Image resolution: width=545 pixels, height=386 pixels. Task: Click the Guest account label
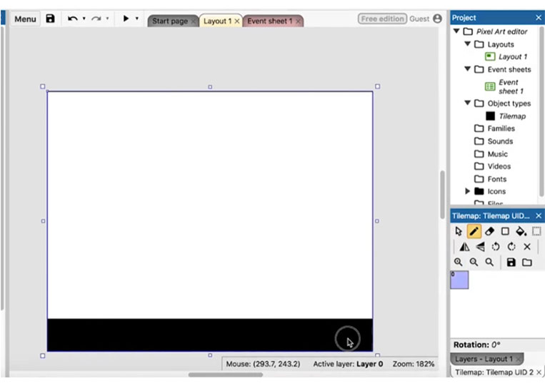pos(419,19)
